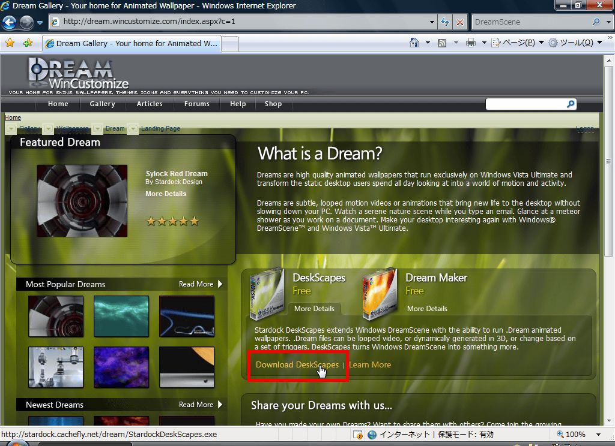Click the five-star rating for Sylock Red Dream
This screenshot has width=615, height=446.
(x=172, y=221)
